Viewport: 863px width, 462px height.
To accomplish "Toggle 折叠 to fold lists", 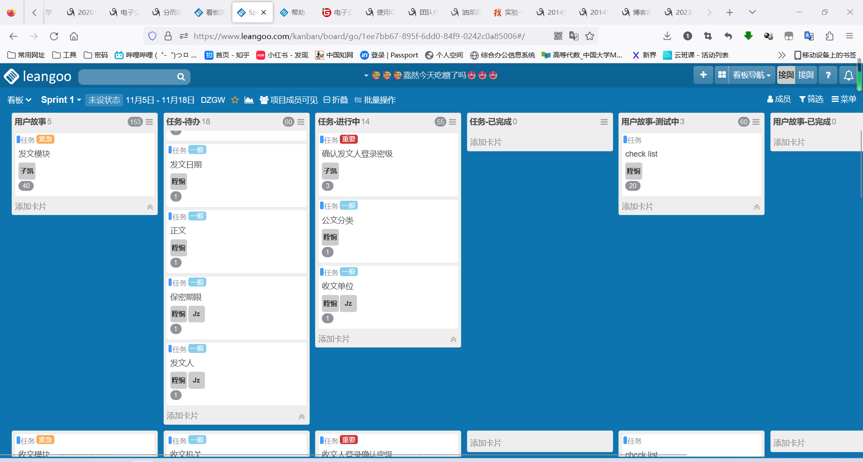I will [336, 100].
